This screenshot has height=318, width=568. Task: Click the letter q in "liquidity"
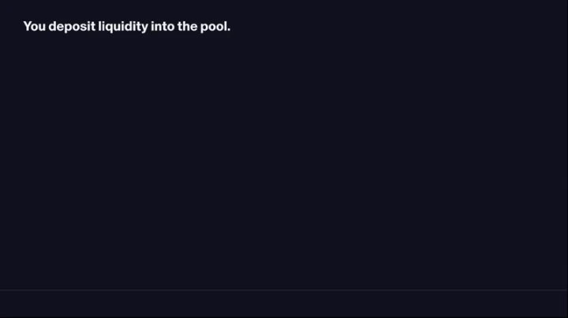point(110,27)
